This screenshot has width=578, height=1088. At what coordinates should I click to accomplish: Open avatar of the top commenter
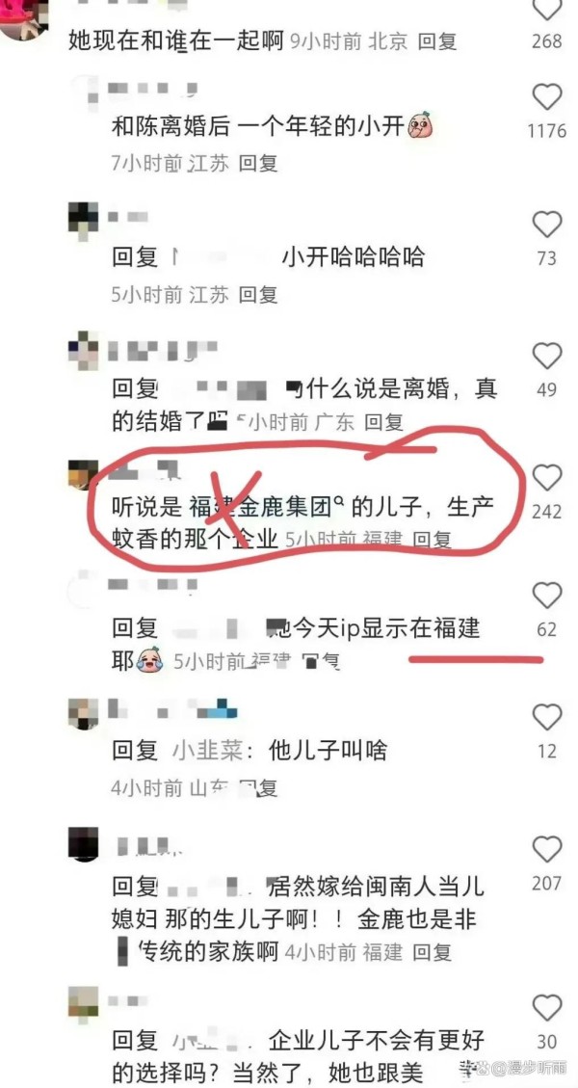pos(24,17)
